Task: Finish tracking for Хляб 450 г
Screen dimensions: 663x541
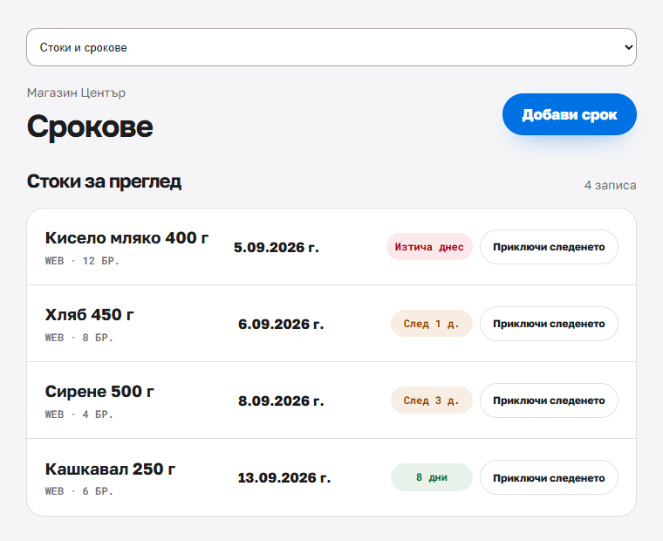Action: coord(549,324)
